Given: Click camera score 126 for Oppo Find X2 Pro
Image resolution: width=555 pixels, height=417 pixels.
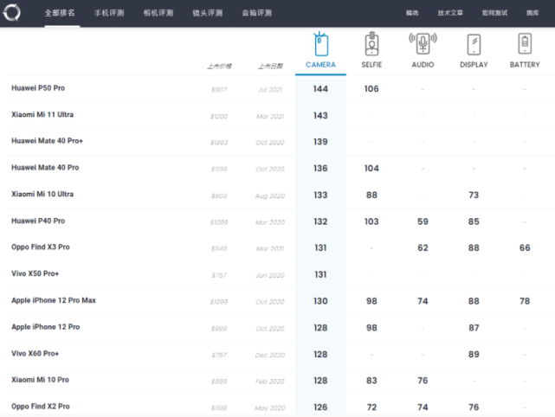Looking at the screenshot, I should (320, 407).
